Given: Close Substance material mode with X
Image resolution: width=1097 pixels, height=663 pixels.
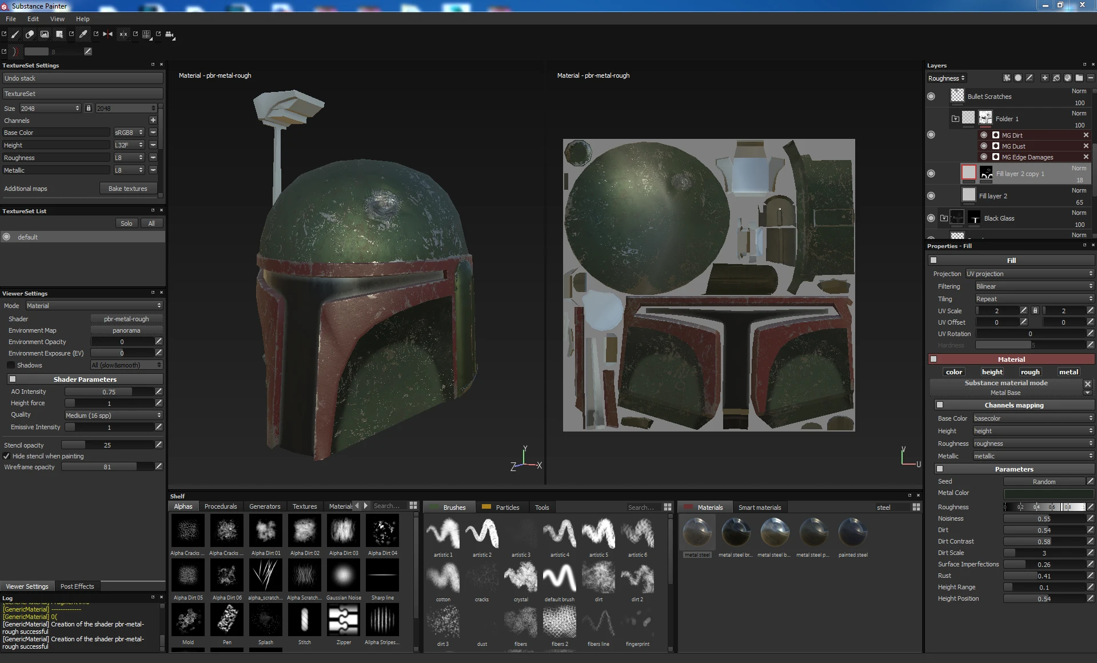Looking at the screenshot, I should [x=1088, y=384].
